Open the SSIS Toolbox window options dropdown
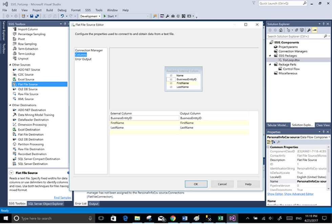The width and height of the screenshot is (332, 224). (61, 24)
